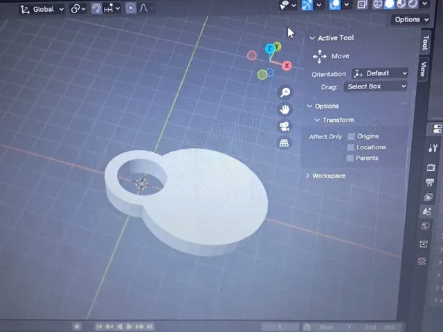Screen dimensions: 443x332
Task: Open the World properties tab icon
Action: tap(425, 226)
